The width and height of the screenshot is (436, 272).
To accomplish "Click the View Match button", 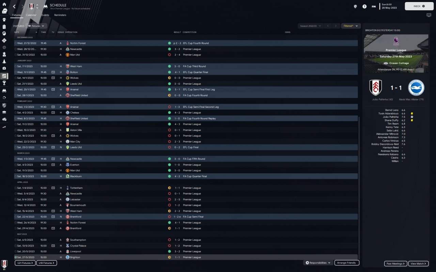I will pos(418,263).
